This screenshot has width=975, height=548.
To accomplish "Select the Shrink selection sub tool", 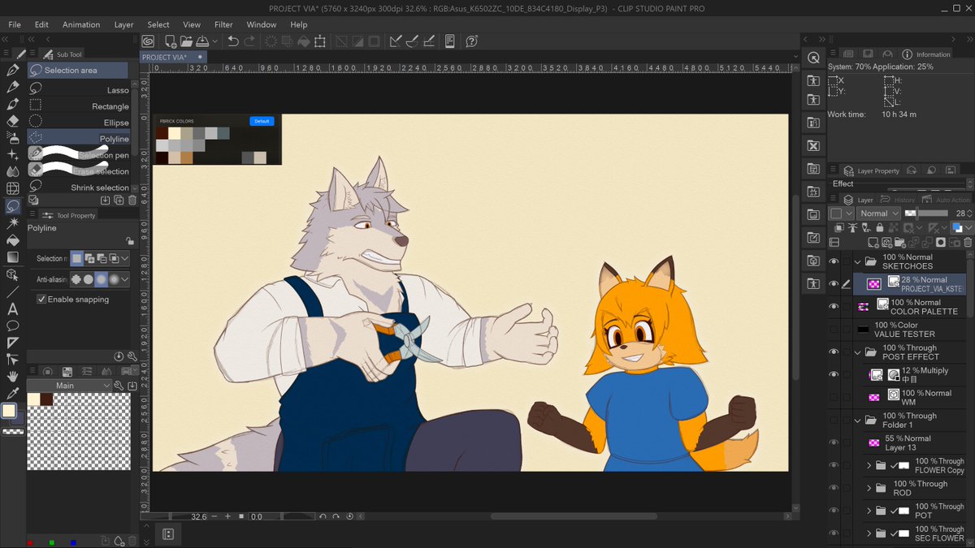I will click(78, 188).
